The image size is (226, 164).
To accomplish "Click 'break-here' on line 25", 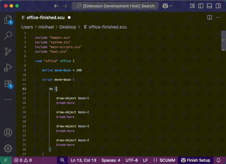I will (66, 145).
